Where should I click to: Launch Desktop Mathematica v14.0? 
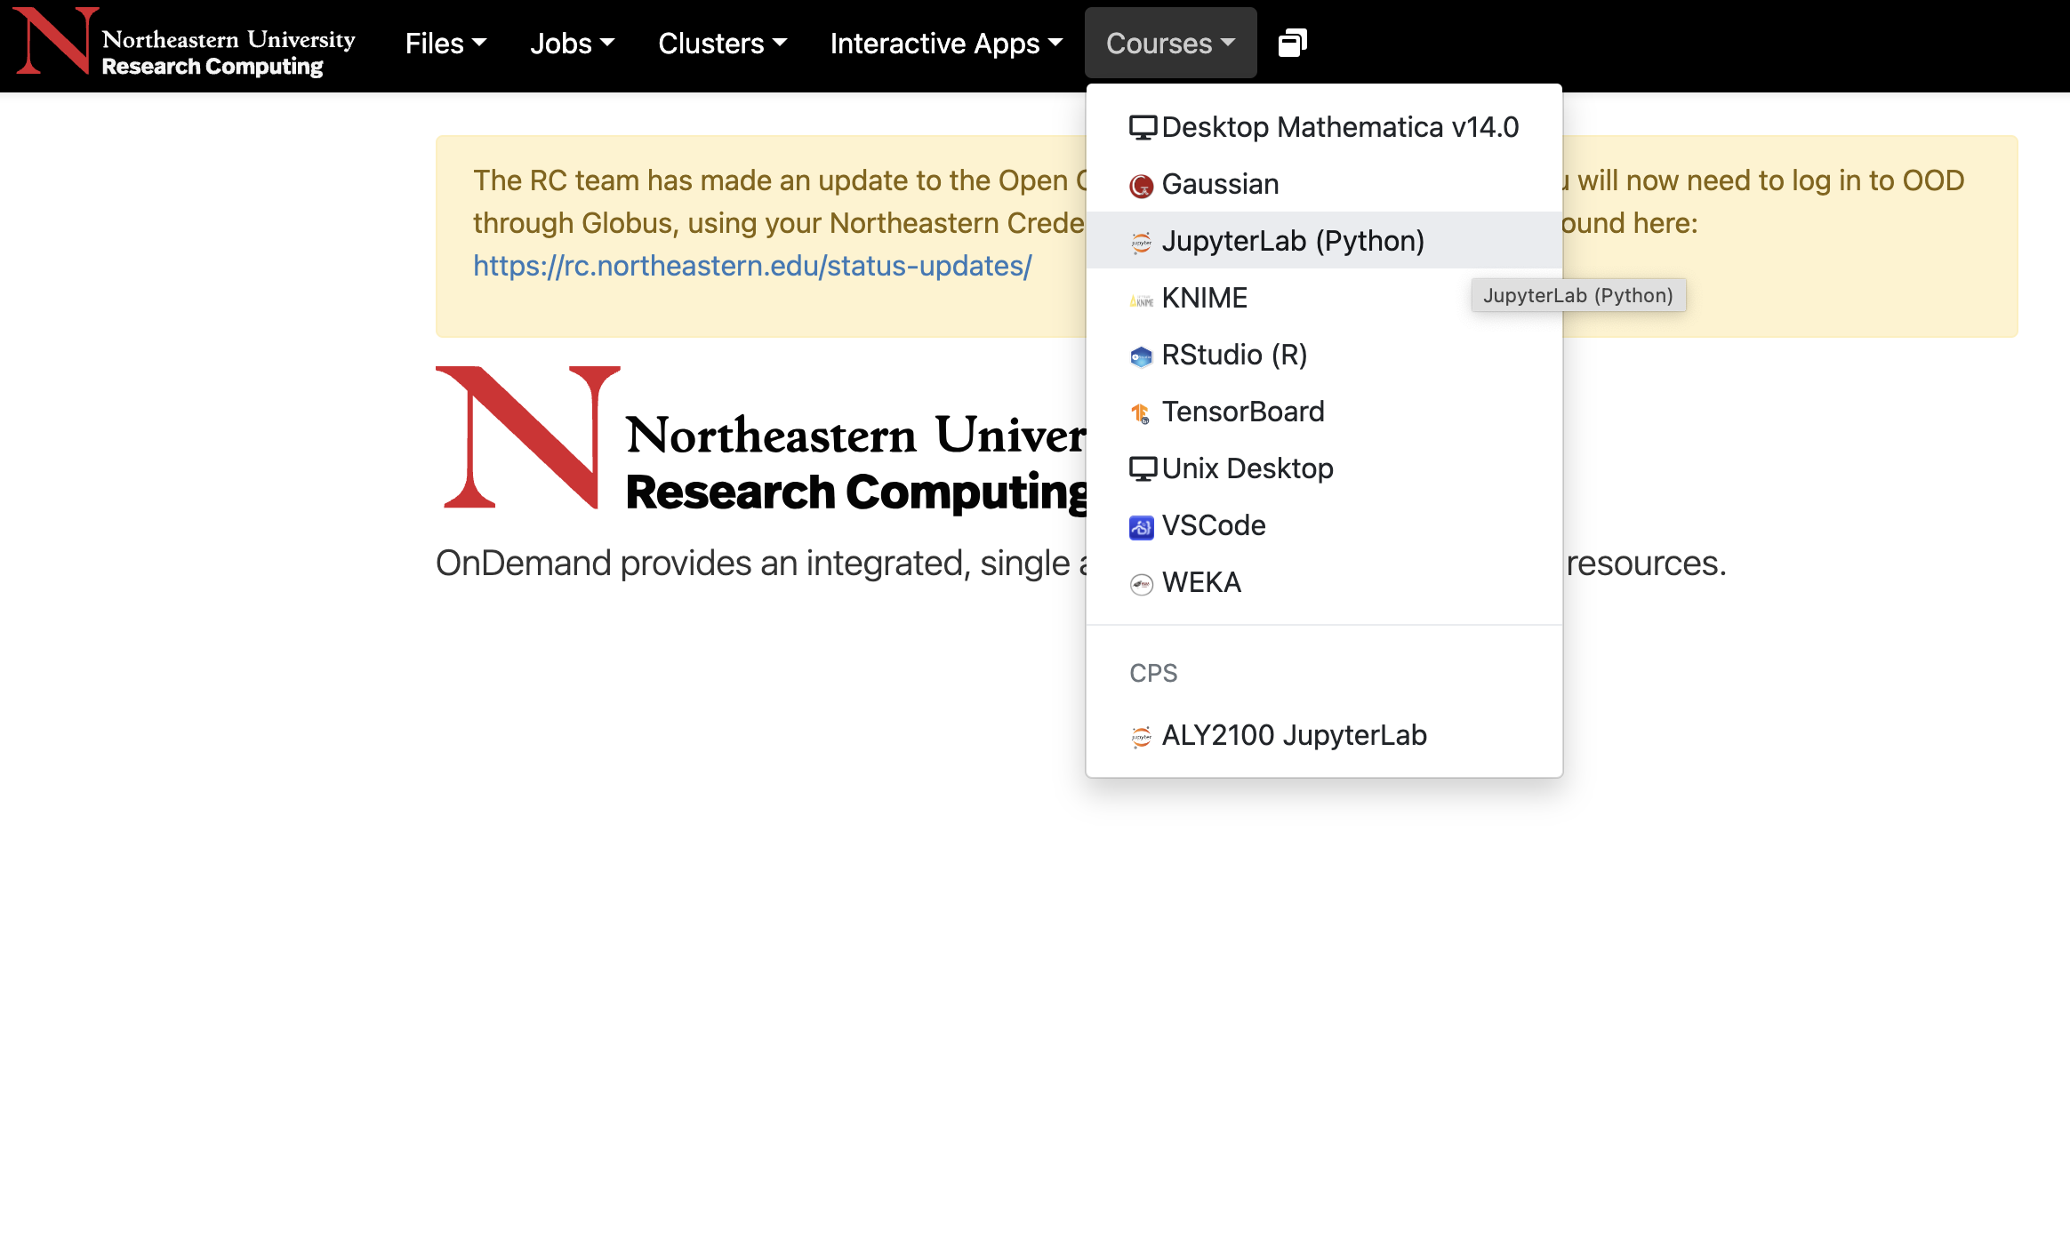(x=1324, y=127)
